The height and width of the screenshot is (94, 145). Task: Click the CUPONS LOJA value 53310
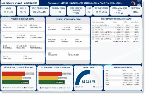pyautogui.click(x=5, y=25)
